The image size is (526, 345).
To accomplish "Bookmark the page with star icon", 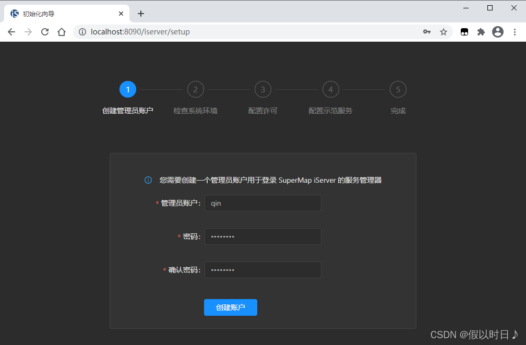I will 444,32.
